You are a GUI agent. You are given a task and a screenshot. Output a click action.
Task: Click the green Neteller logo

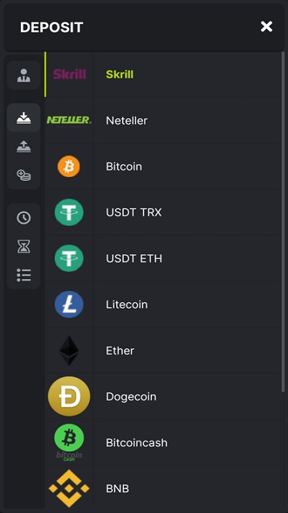(x=69, y=121)
